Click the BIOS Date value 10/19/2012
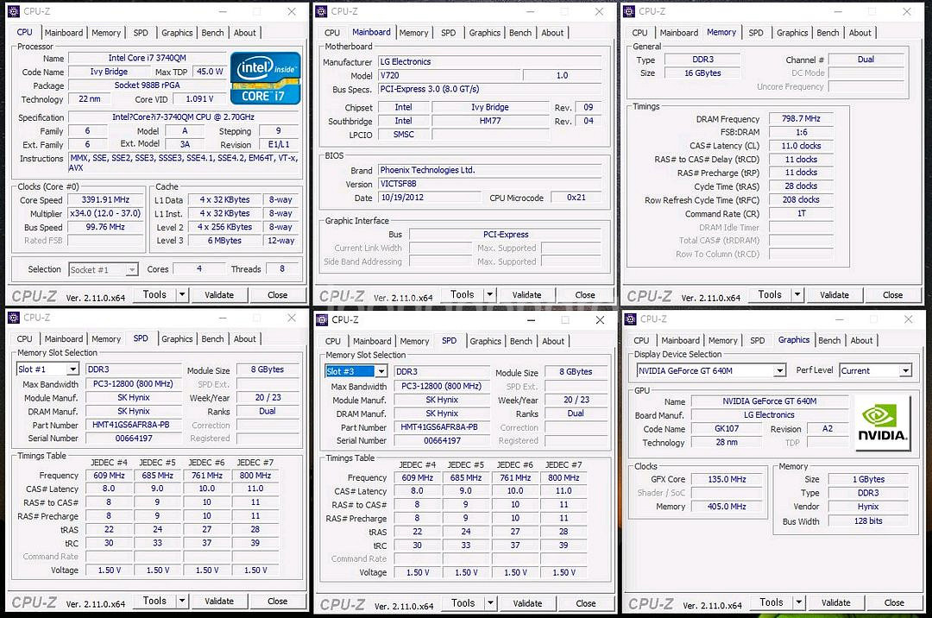The image size is (932, 618). click(429, 198)
